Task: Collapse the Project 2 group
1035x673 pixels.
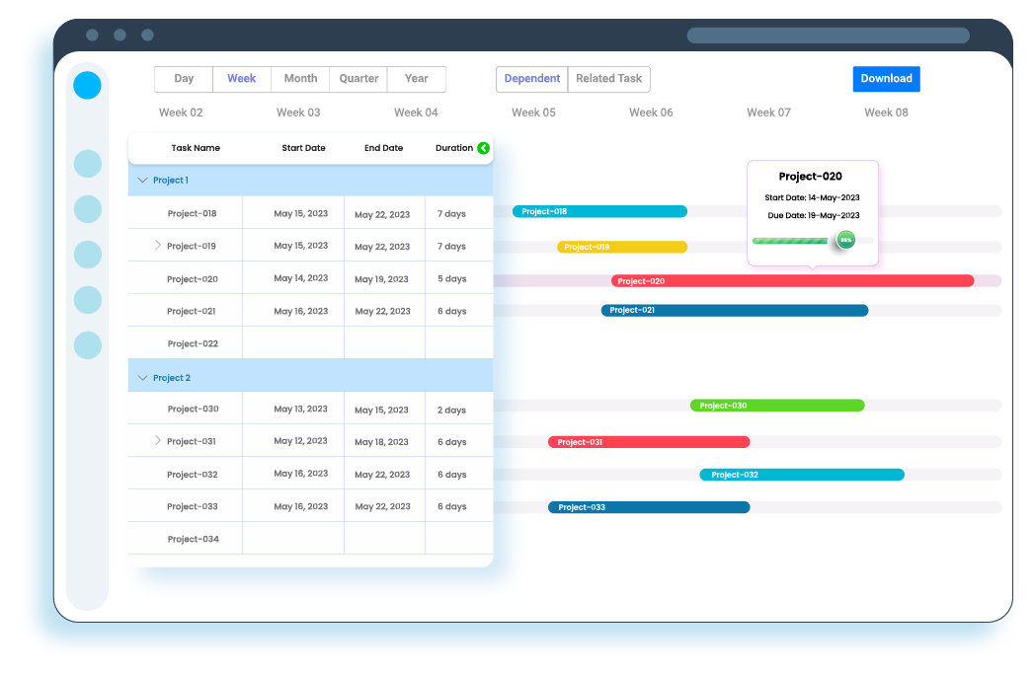Action: coord(142,377)
